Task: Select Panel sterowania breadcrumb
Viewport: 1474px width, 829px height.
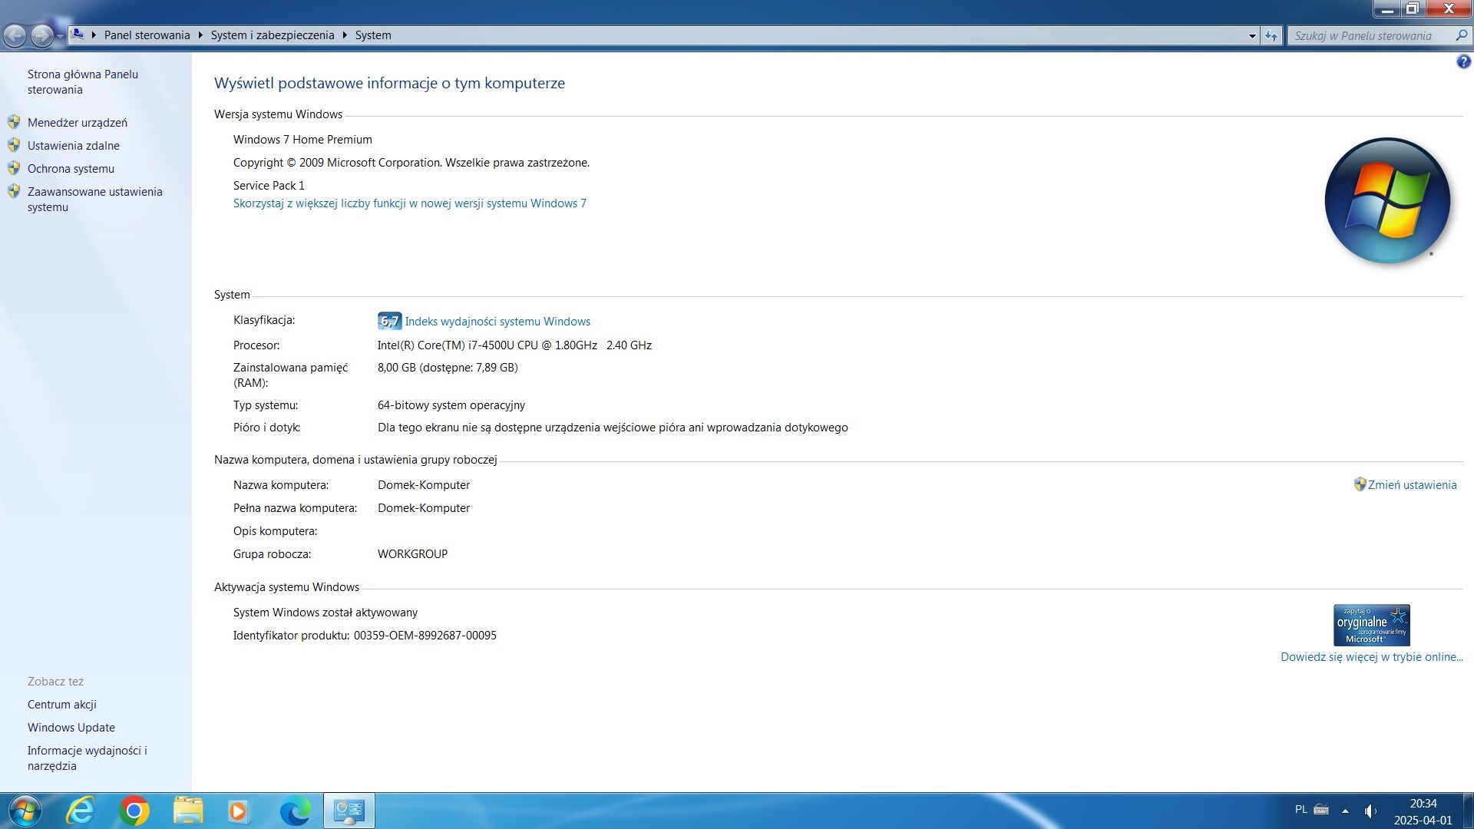Action: (x=147, y=35)
